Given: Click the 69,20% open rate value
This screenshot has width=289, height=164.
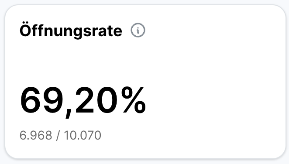Looking at the screenshot, I should [x=83, y=101].
